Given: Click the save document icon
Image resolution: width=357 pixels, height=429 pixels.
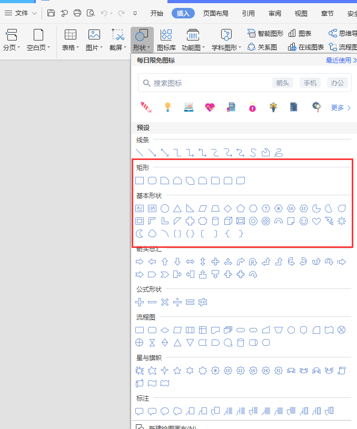Looking at the screenshot, I should click(51, 13).
